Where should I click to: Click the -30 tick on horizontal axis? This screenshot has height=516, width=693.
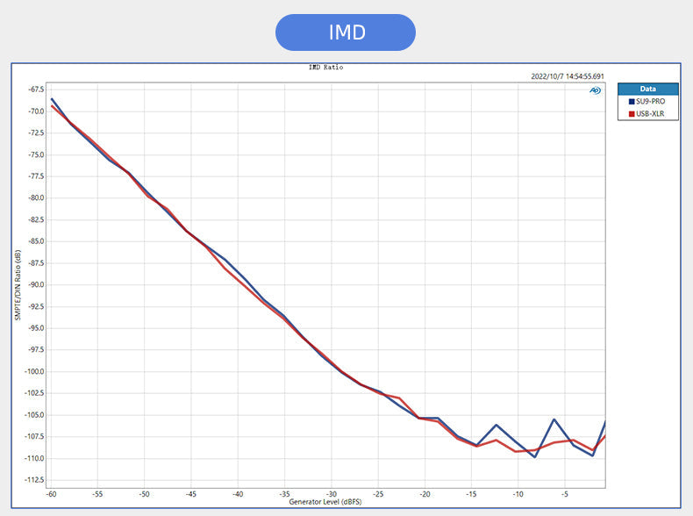pyautogui.click(x=331, y=493)
